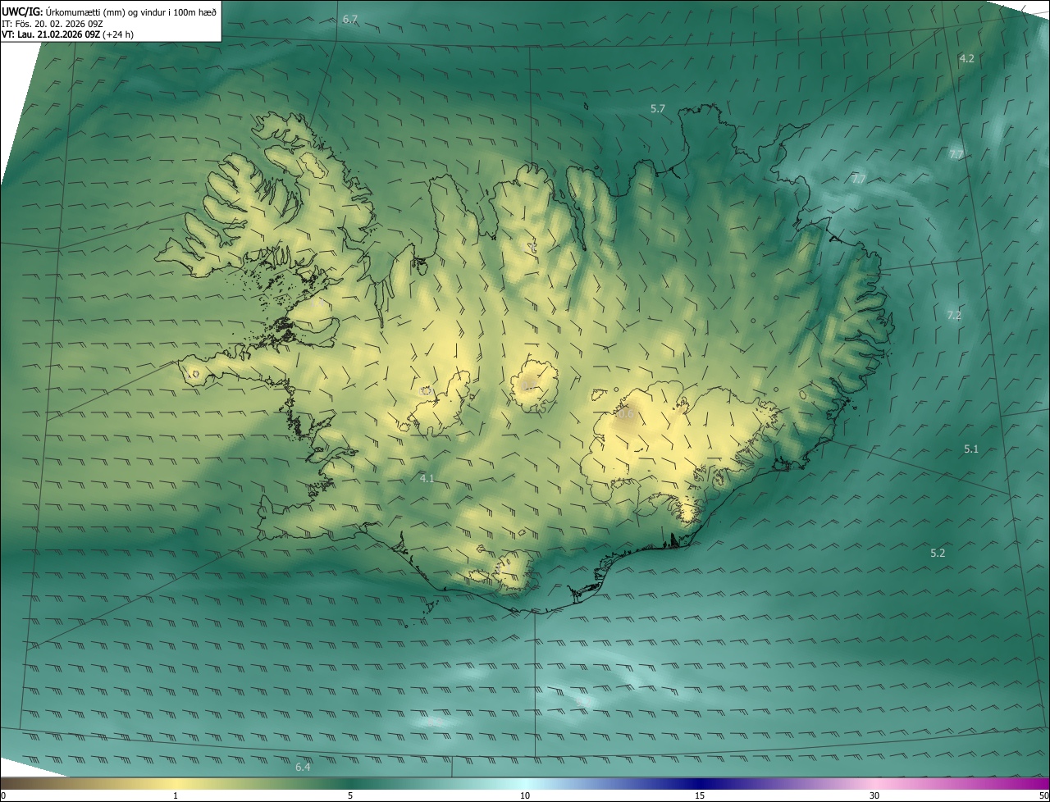
Task: Click the 4.2 value label on the map
Action: tap(967, 58)
